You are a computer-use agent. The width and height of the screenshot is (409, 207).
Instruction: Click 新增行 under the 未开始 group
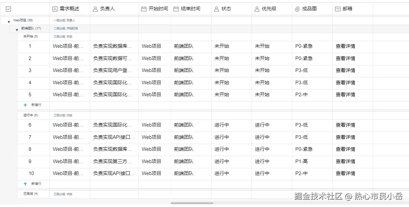[32, 105]
